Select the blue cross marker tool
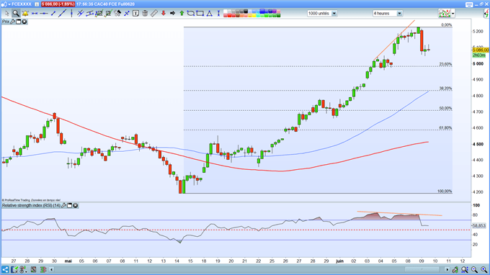Image resolution: width=490 pixels, height=275 pixels. tap(127, 14)
